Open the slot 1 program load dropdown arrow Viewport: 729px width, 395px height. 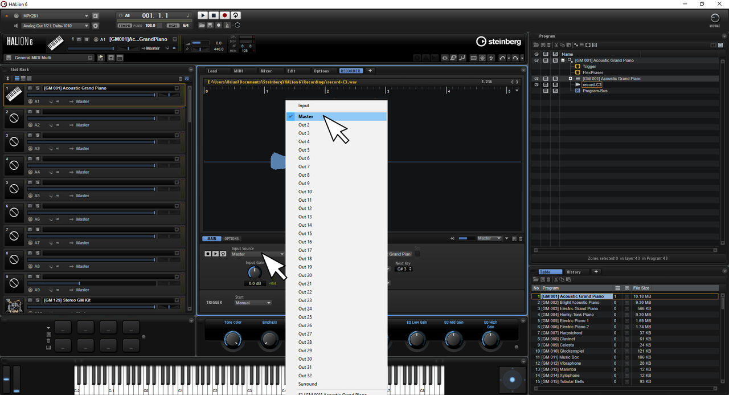coord(177,88)
